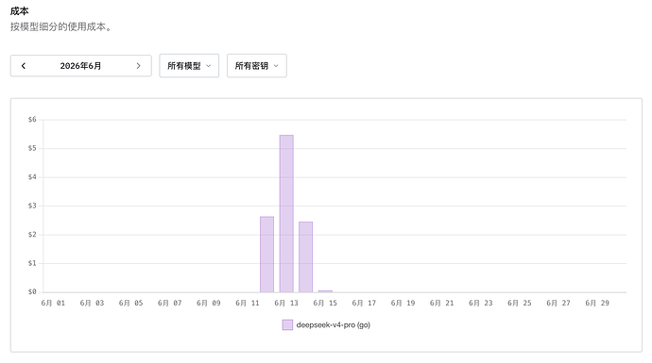
Task: Click the tiny bar at 6月 15
Action: 325,291
